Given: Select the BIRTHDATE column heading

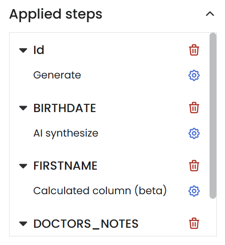Looking at the screenshot, I should click(x=65, y=108).
